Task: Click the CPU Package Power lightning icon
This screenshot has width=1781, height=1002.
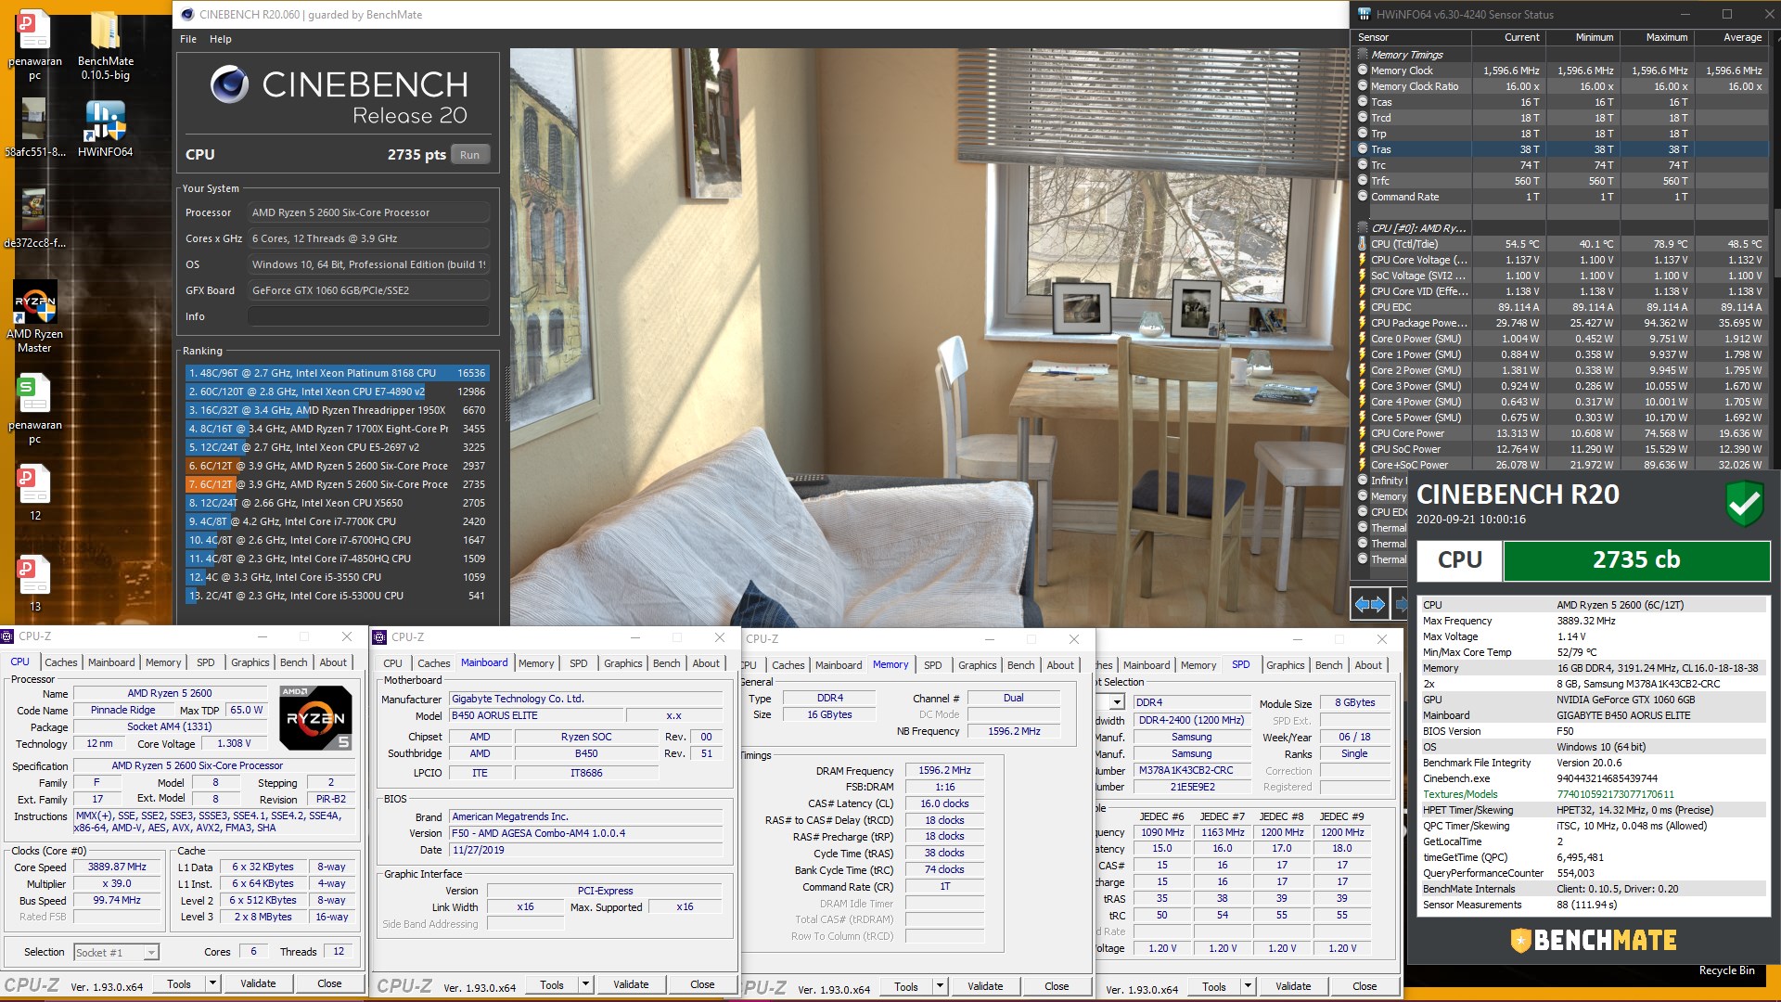Action: pos(1363,322)
